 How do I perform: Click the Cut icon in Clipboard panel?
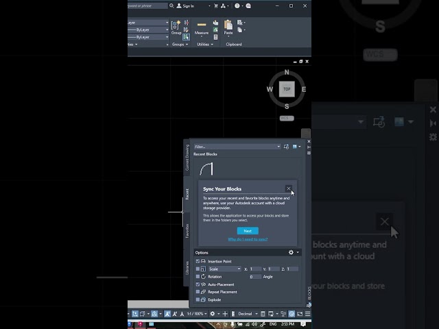tap(240, 23)
